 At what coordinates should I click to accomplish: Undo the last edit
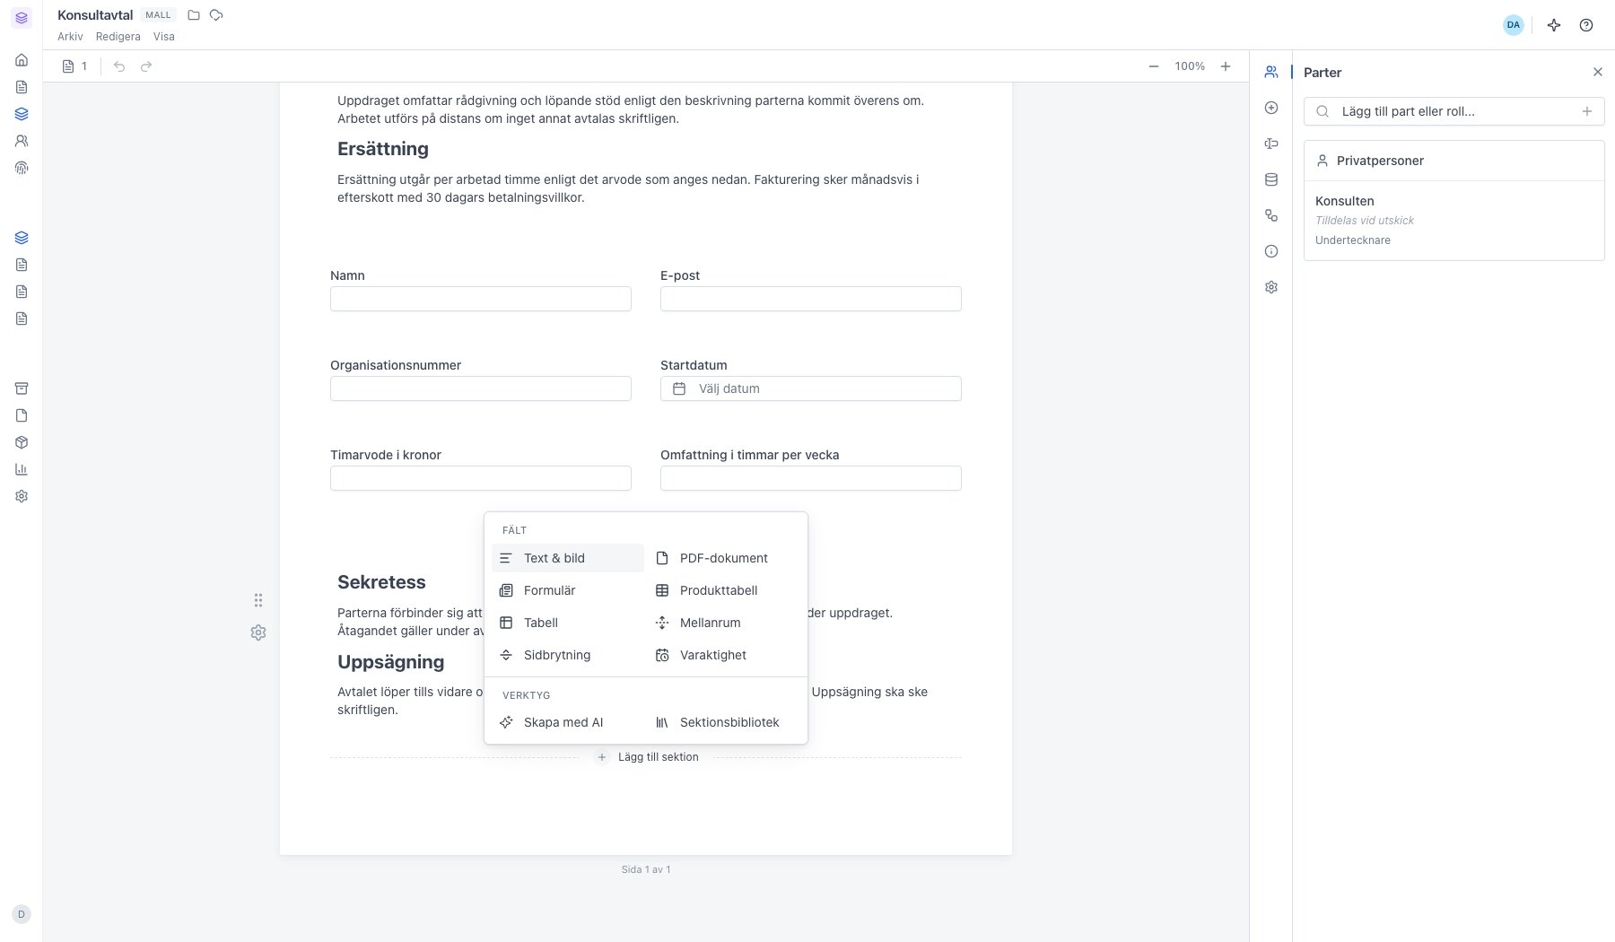[x=119, y=66]
